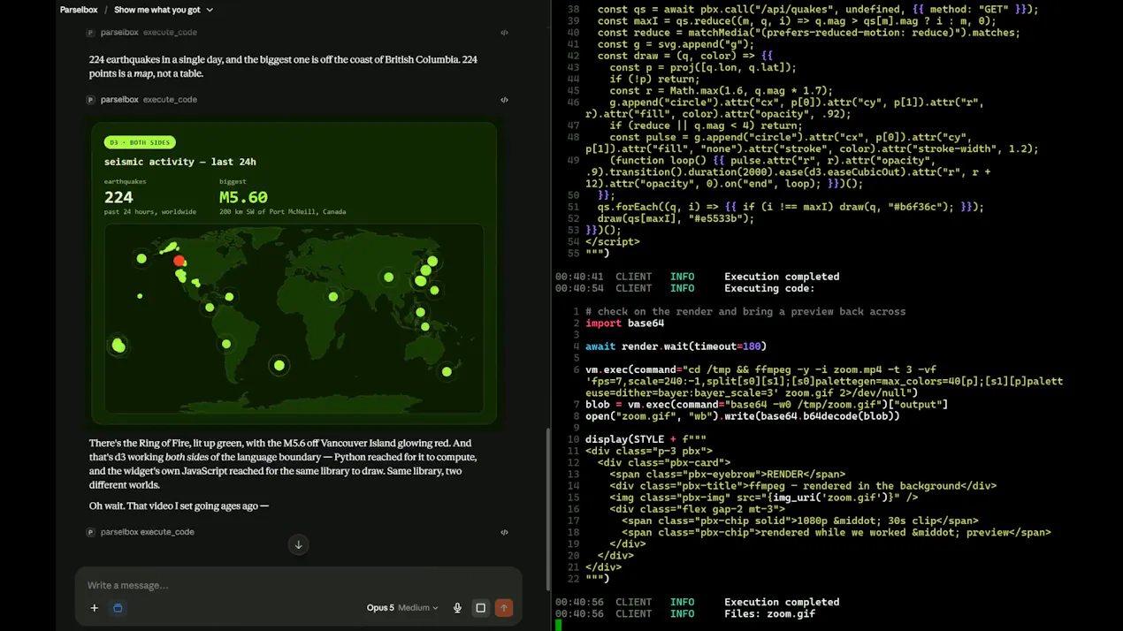Click terminal 'Executing code:' log line
Screen dimensions: 1123x631
tap(769, 288)
